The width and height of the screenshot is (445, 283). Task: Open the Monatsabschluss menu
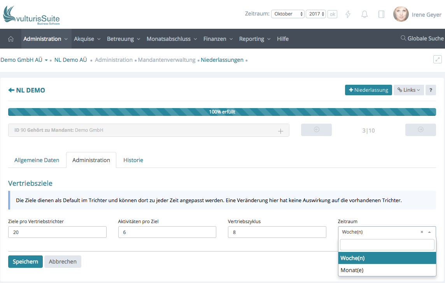pos(172,39)
